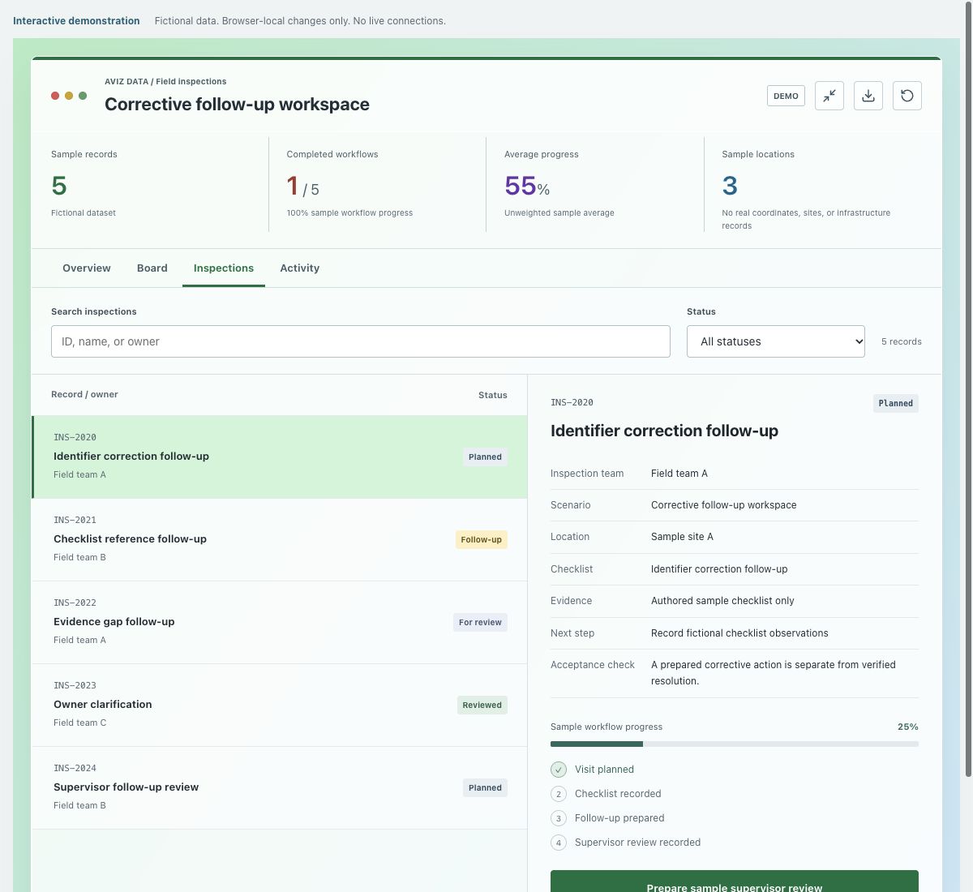Select the INS-2022 Evidence gap follow-up record
Viewport: 973px width, 892px height.
point(280,622)
